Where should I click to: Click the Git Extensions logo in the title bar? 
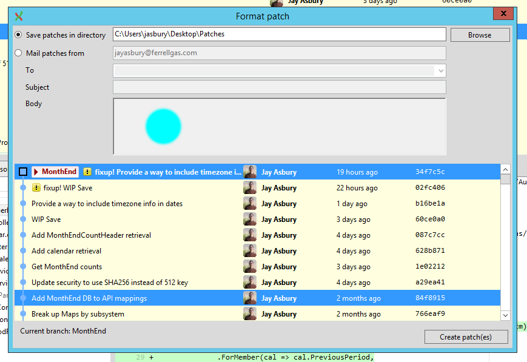pos(18,16)
